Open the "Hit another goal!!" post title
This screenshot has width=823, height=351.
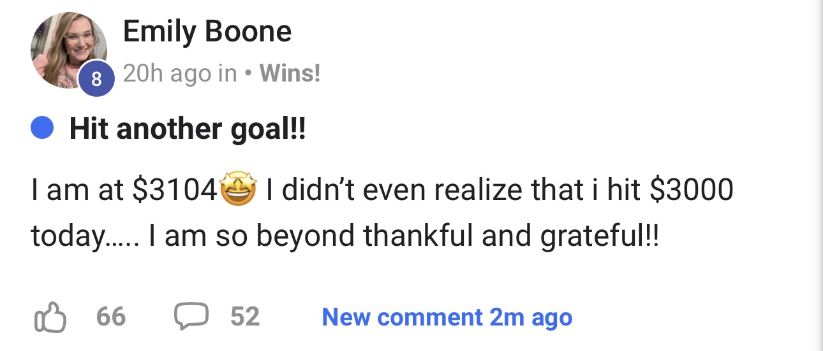pyautogui.click(x=188, y=130)
